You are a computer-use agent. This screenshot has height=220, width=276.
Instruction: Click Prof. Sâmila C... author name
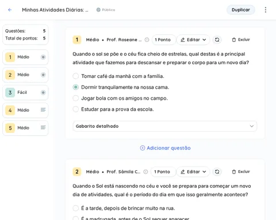(x=123, y=172)
